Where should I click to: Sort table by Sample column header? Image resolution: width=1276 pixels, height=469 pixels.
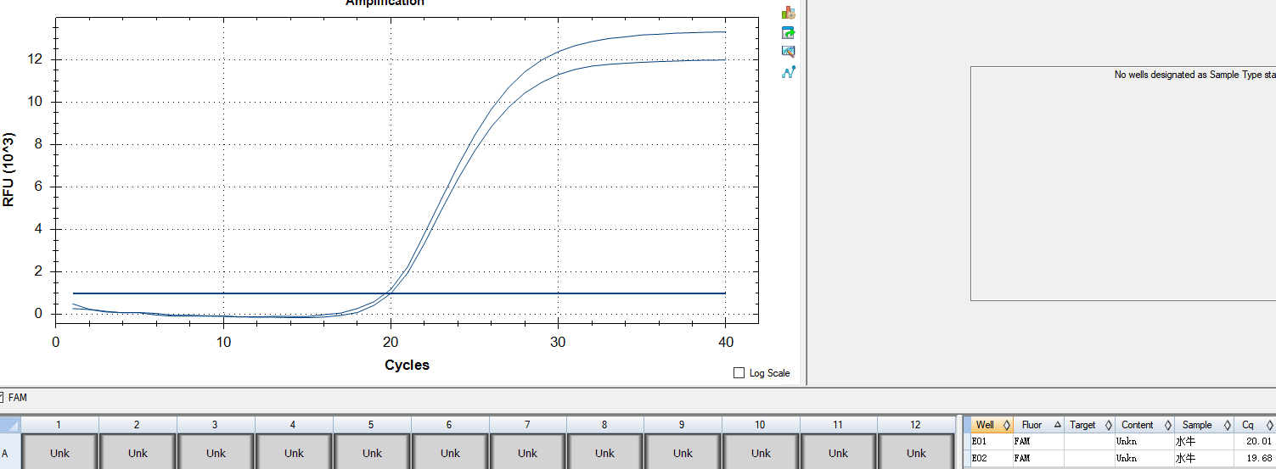tap(1204, 425)
